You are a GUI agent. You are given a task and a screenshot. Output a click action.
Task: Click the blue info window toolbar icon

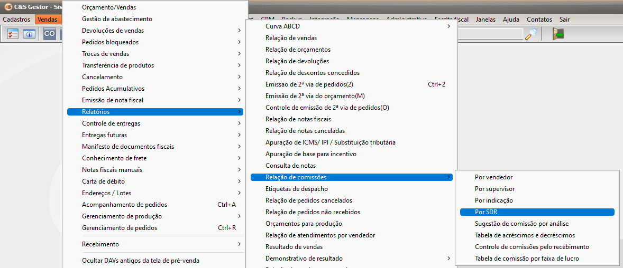29,34
